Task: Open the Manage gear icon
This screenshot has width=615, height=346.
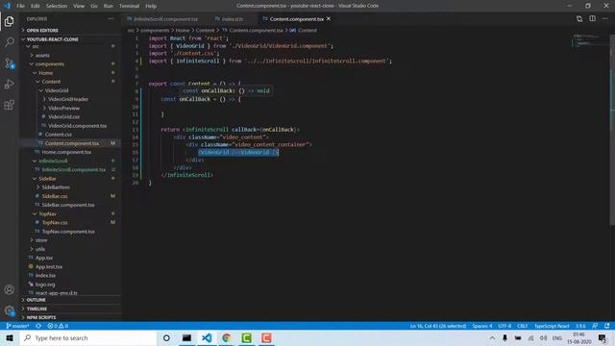Action: tap(10, 310)
